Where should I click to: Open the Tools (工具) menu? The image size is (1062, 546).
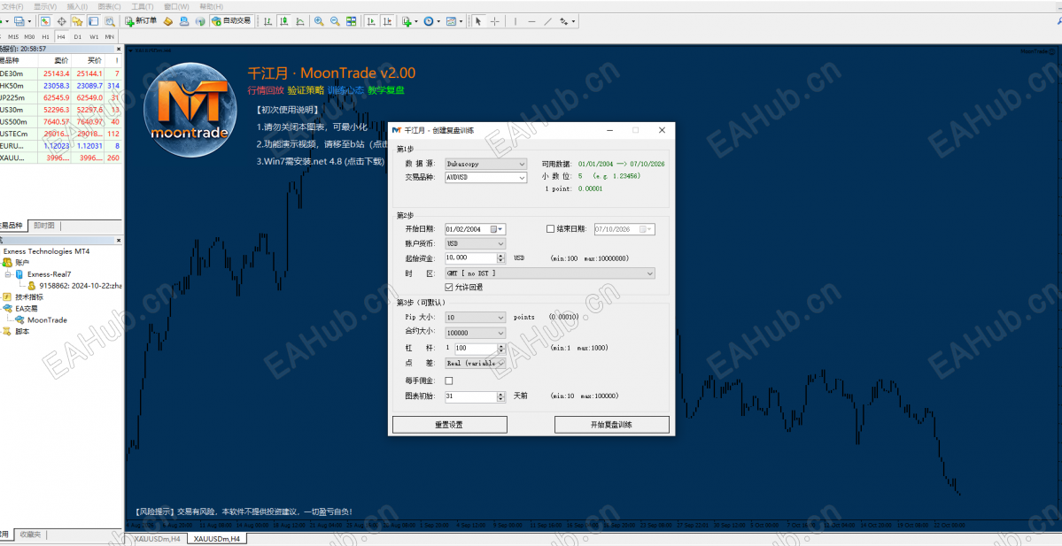coord(143,7)
